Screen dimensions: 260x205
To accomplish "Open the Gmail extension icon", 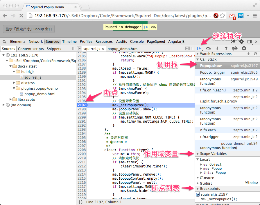I will tap(232, 16).
